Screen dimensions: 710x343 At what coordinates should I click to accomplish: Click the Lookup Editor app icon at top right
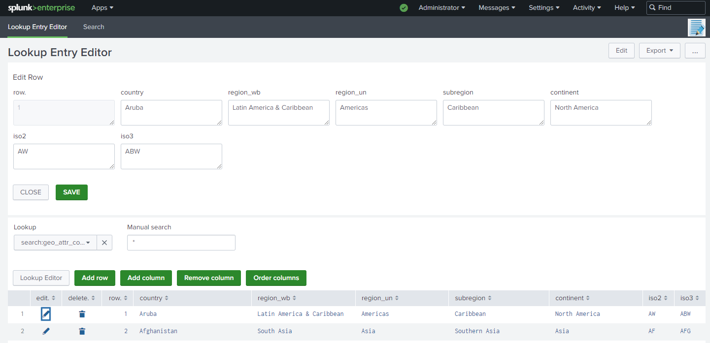tap(697, 28)
